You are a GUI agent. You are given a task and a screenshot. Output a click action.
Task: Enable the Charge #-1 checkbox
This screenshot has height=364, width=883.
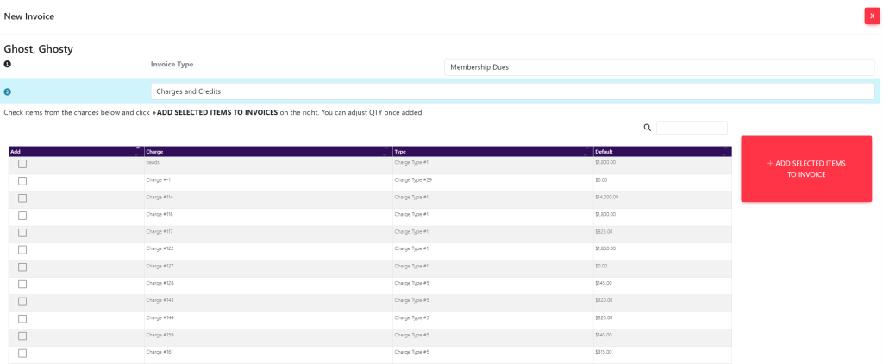click(22, 181)
